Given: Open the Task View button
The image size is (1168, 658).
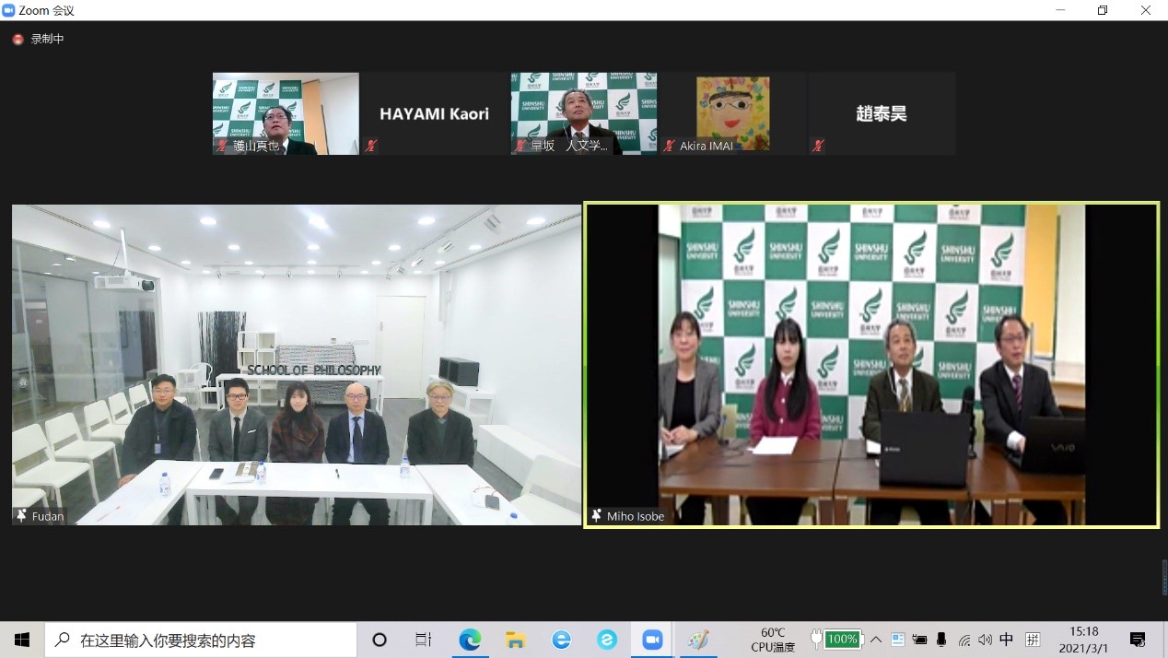Looking at the screenshot, I should pos(424,640).
